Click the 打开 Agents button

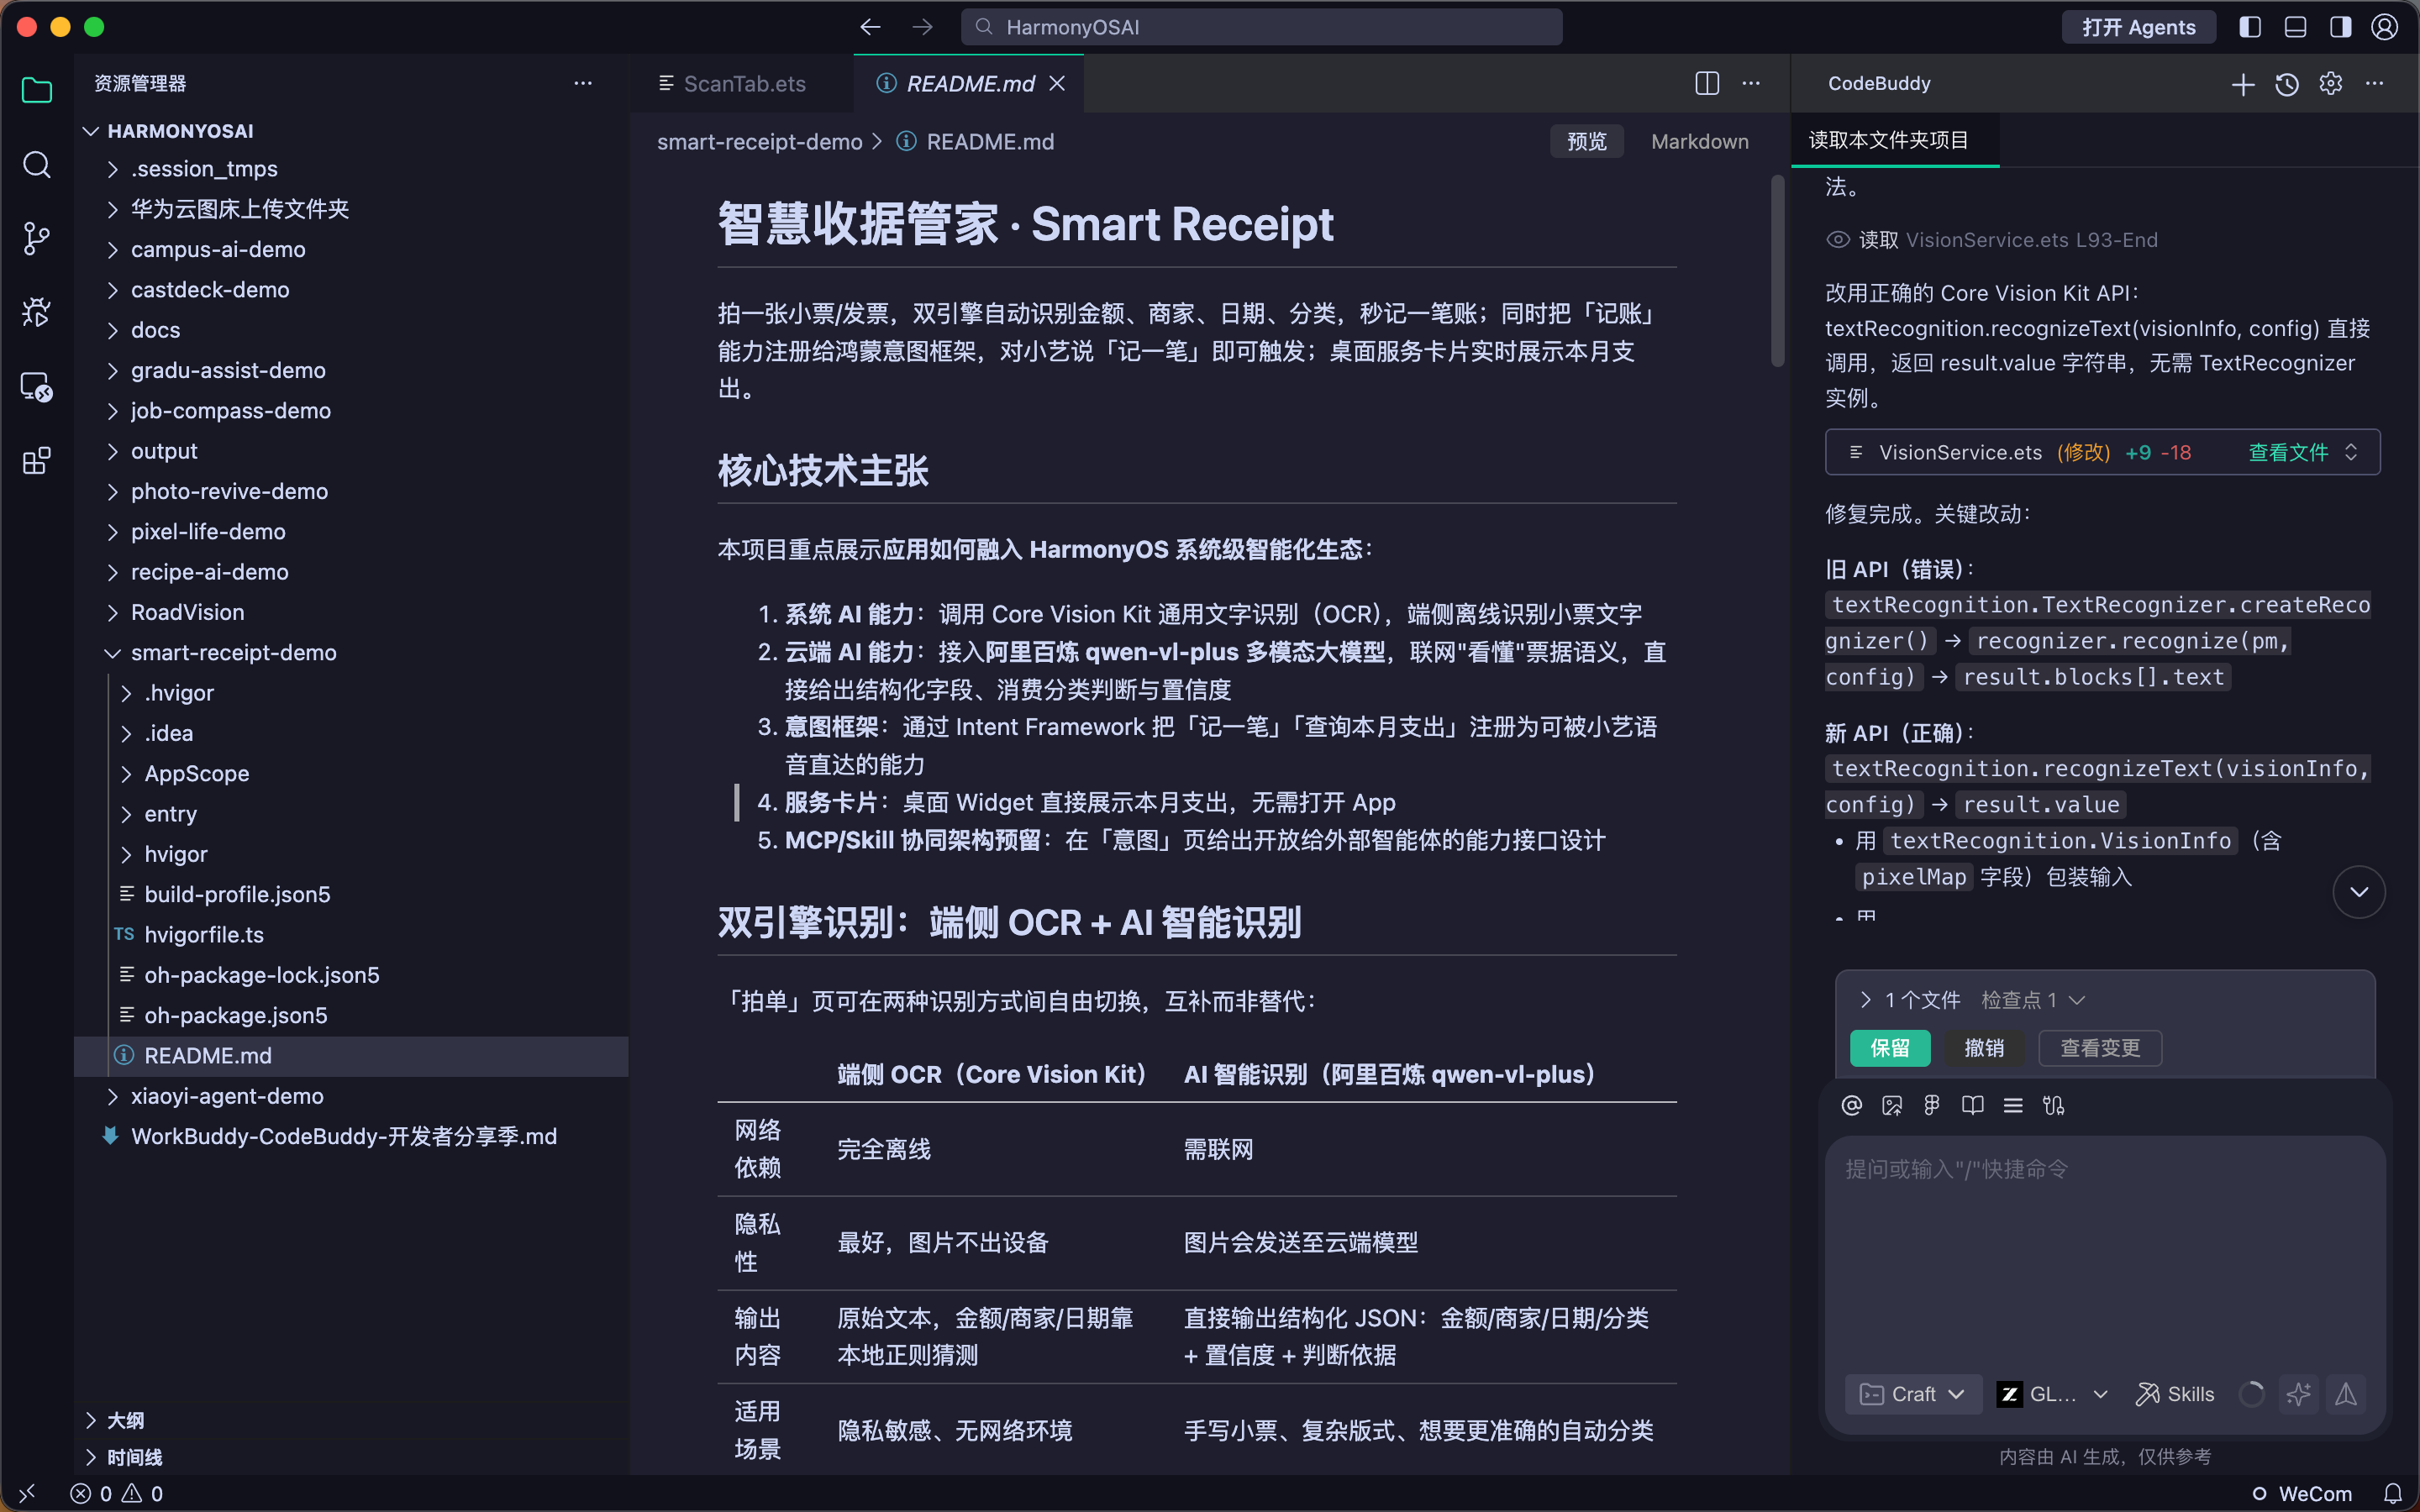pyautogui.click(x=2139, y=27)
